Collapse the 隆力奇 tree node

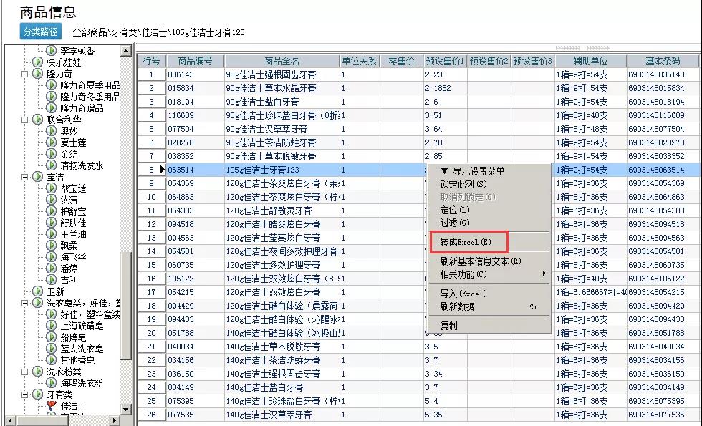click(26, 74)
